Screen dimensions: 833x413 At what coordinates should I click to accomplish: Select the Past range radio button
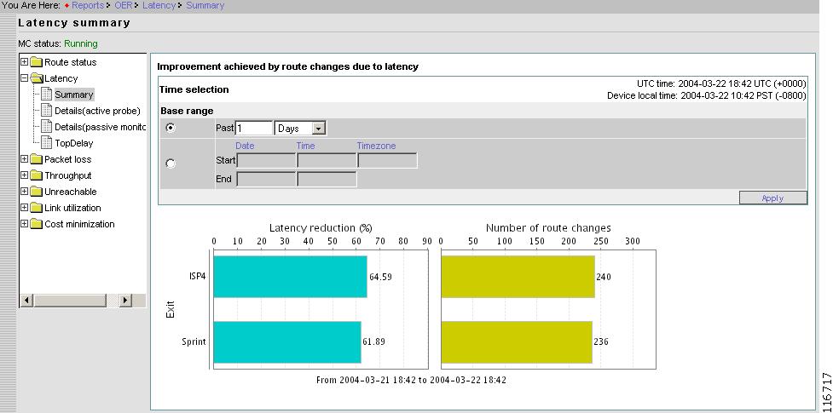(171, 128)
